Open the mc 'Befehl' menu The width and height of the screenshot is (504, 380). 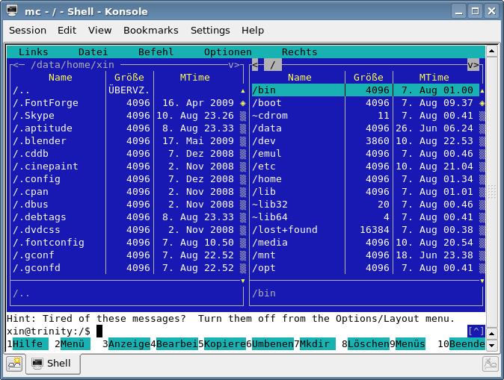pyautogui.click(x=156, y=52)
